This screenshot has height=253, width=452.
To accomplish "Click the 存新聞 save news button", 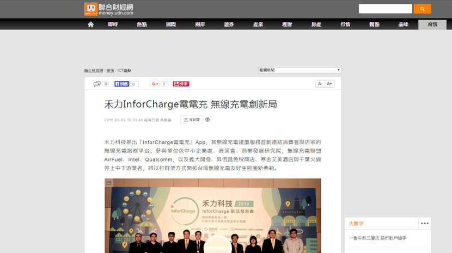I will tap(191, 120).
